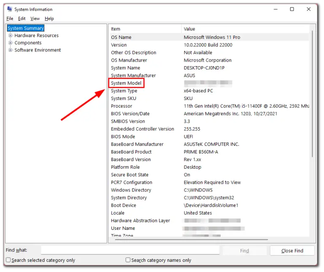The width and height of the screenshot is (324, 272).
Task: Select the Hardware Abstraction Layer row
Action: point(209,221)
